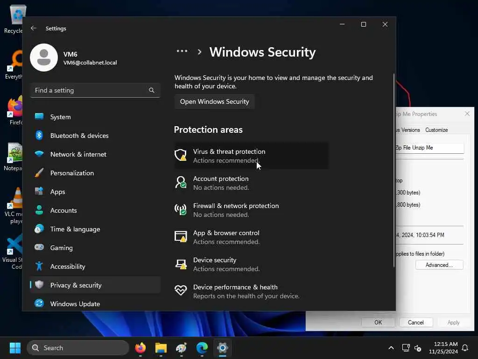Click the Account protection person icon
The image size is (478, 359).
(181, 182)
